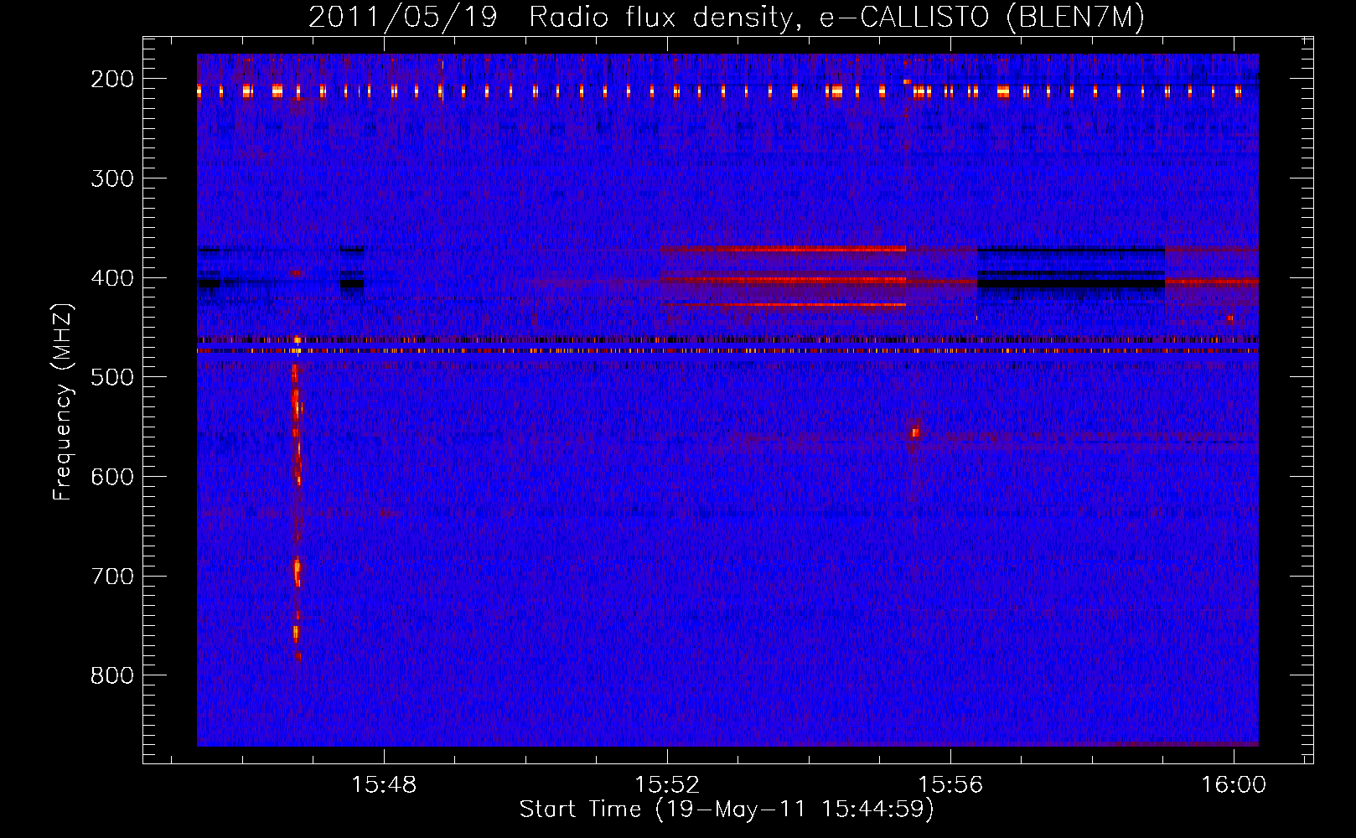Click the "Start Time (19-May-11 15:44:59)" label
This screenshot has width=1356, height=838.
(x=727, y=810)
